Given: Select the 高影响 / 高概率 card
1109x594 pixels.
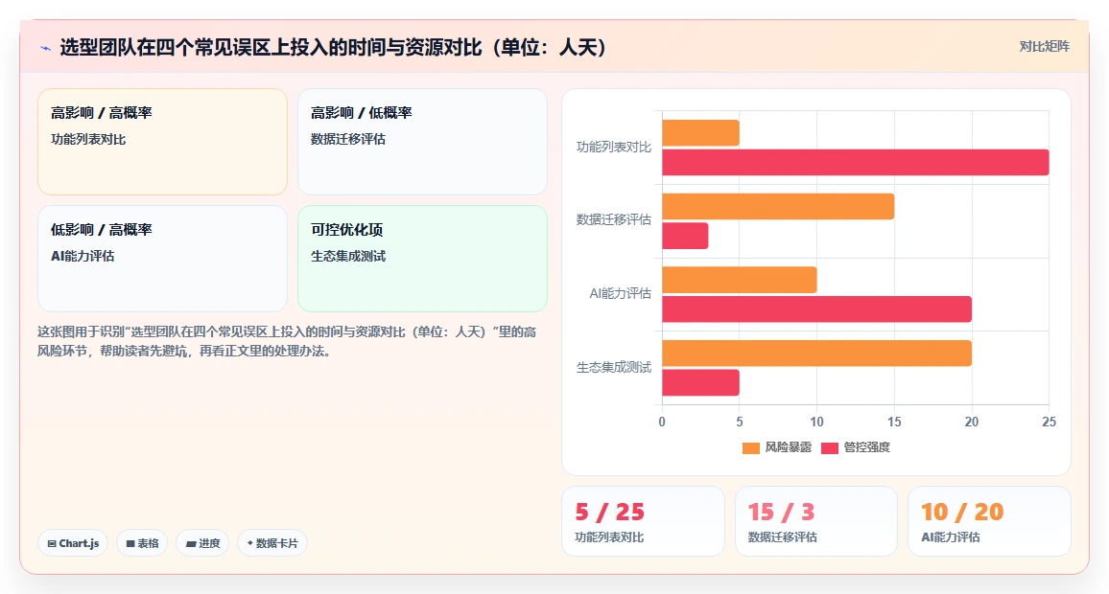Looking at the screenshot, I should (x=163, y=141).
